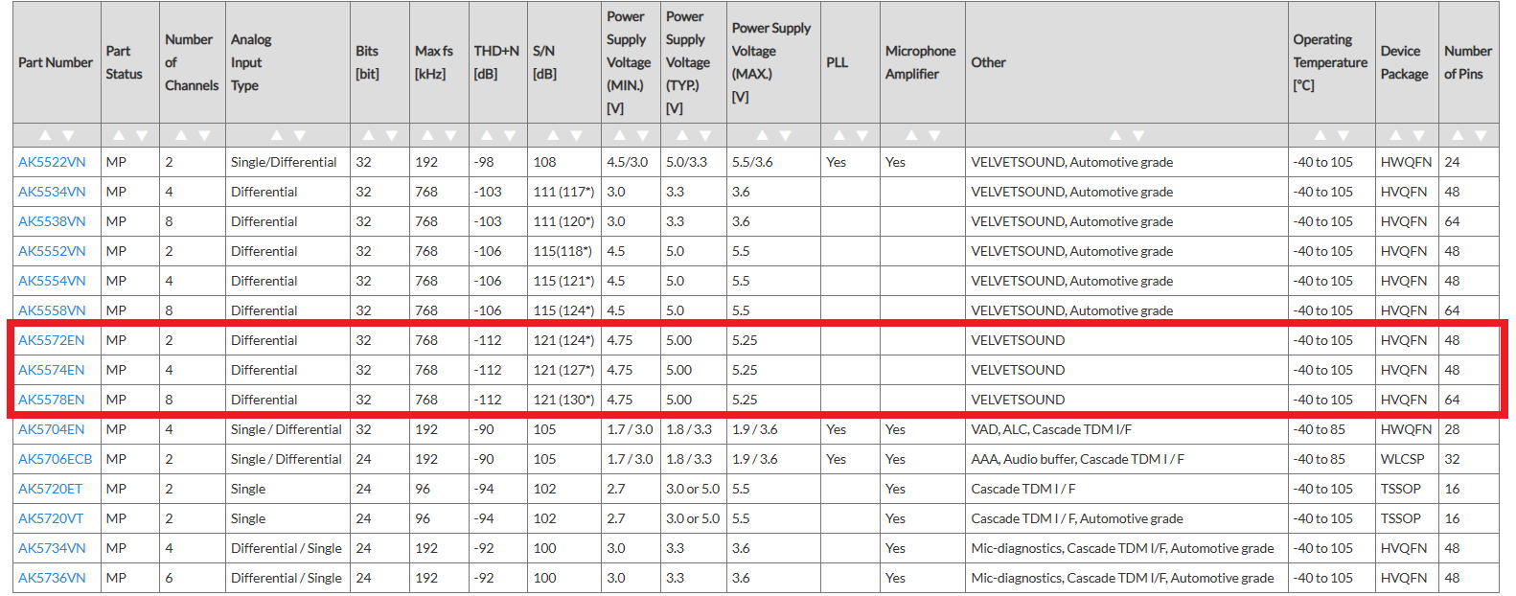Sort Power Supply Voltage (TYP.) descending
Image resolution: width=1516 pixels, height=596 pixels.
(x=705, y=135)
